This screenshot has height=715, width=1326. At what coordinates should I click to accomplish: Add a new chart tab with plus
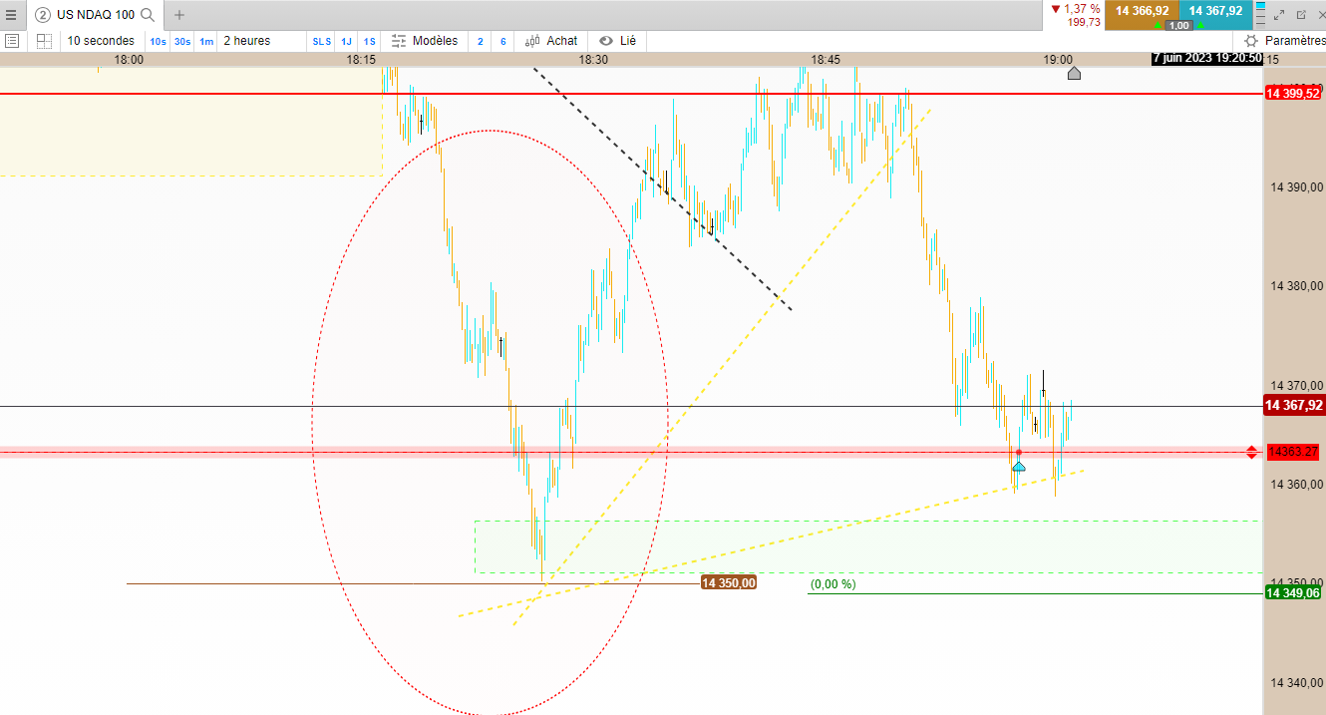[179, 15]
